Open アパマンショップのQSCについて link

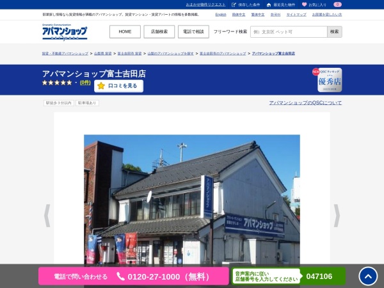pyautogui.click(x=305, y=103)
